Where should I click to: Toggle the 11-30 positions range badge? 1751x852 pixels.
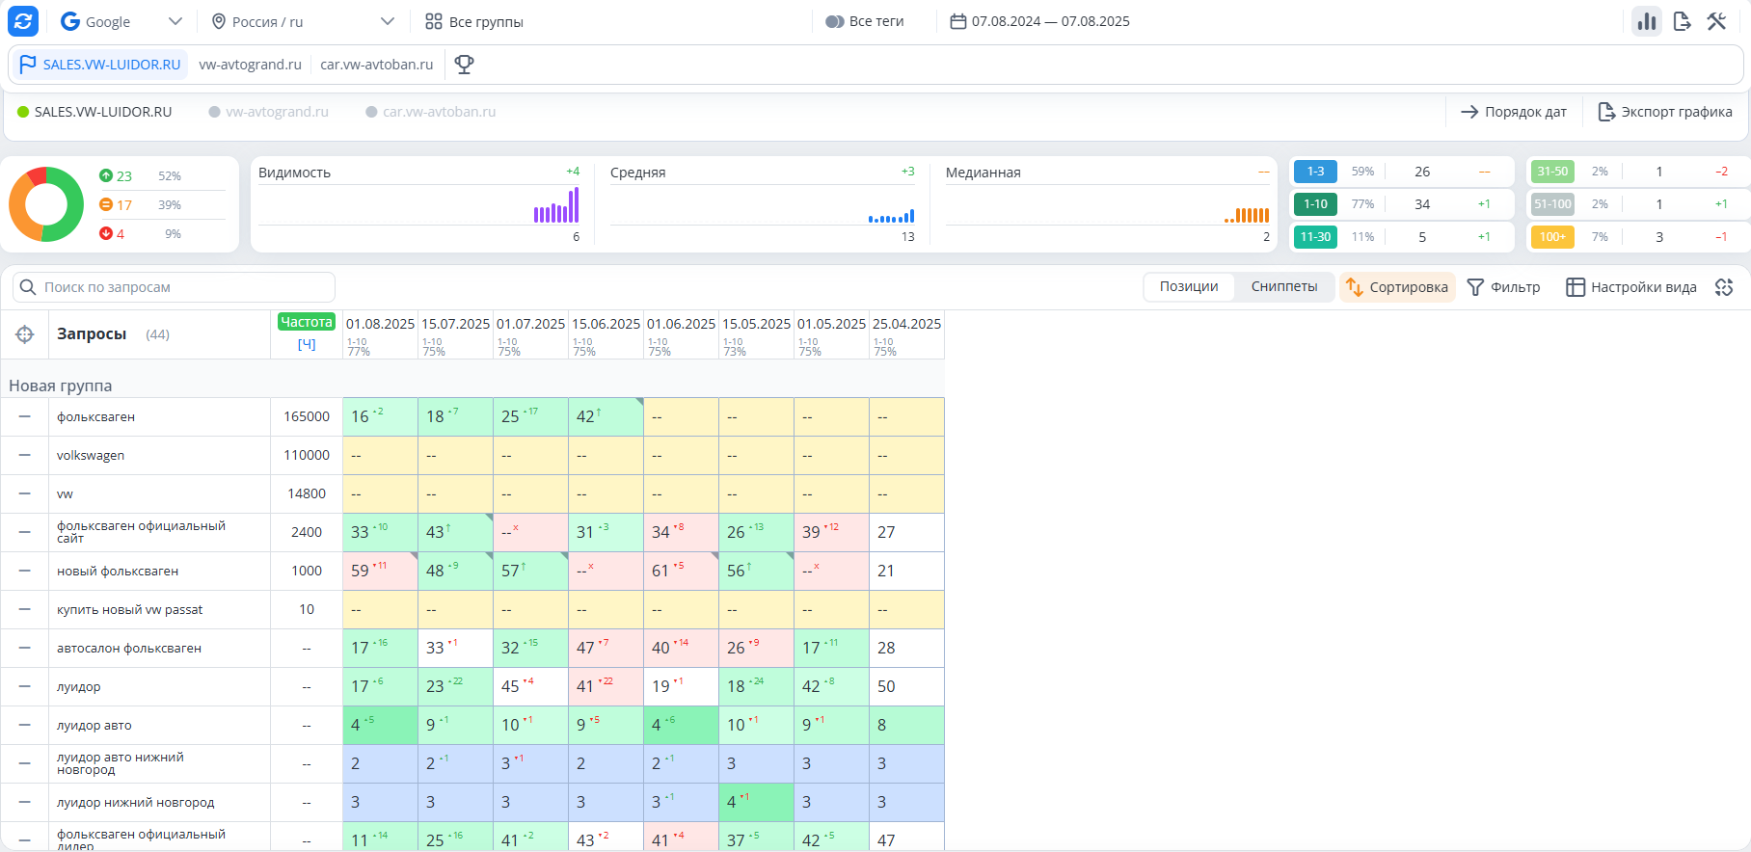[1315, 237]
